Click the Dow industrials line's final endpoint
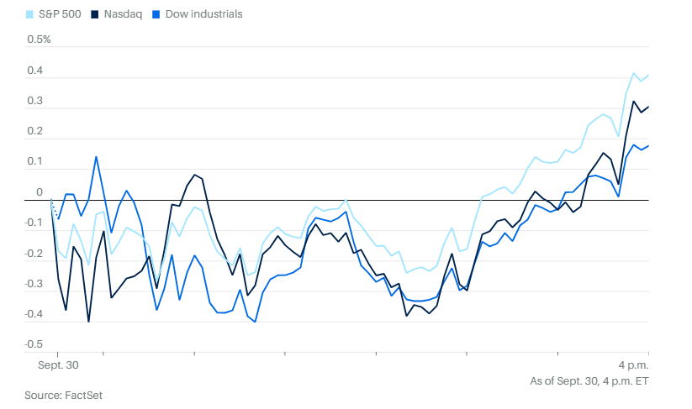 click(648, 145)
